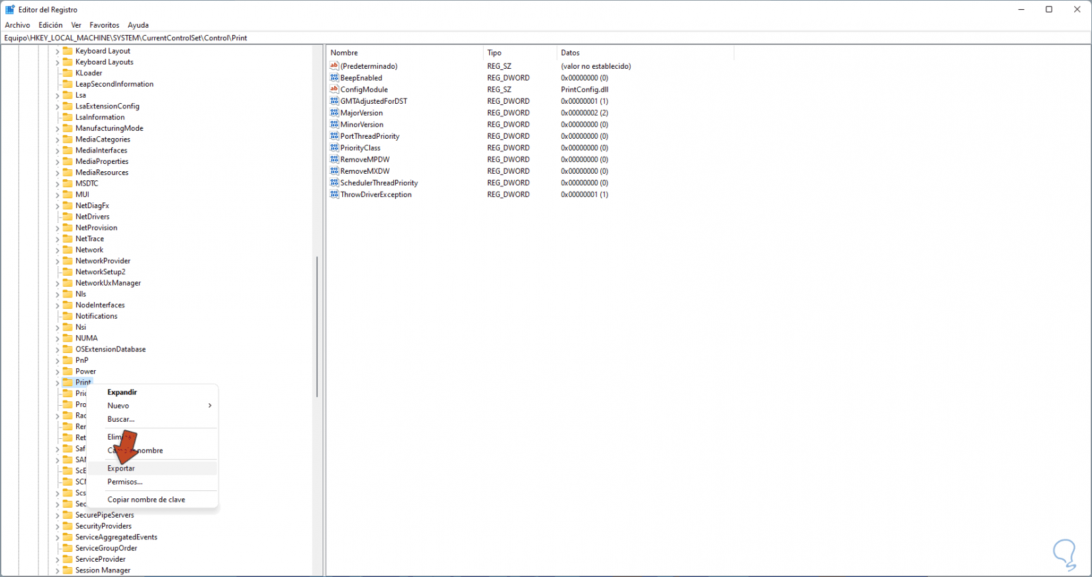Image resolution: width=1092 pixels, height=577 pixels.
Task: Select the ServiceGroupOrder key
Action: 107,549
